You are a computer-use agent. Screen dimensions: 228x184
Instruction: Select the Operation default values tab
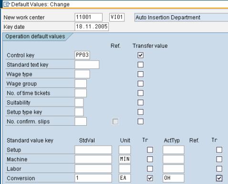point(35,36)
